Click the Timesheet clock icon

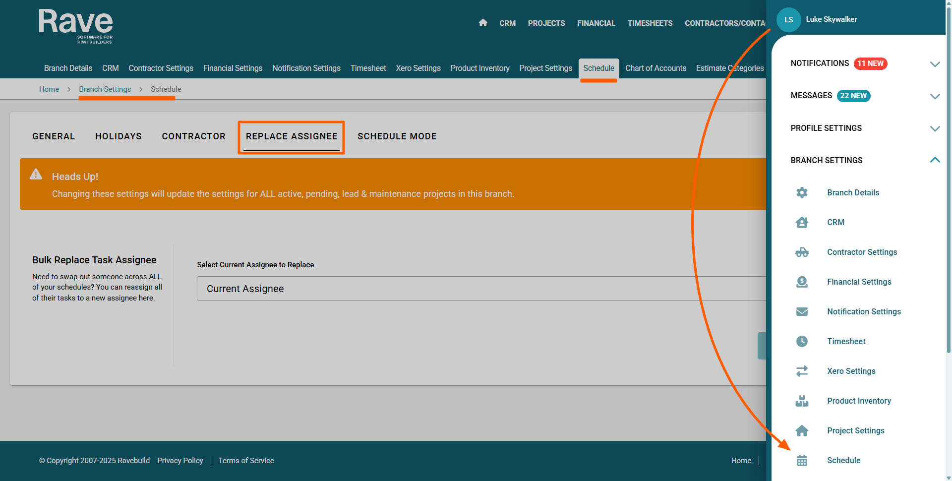[802, 341]
